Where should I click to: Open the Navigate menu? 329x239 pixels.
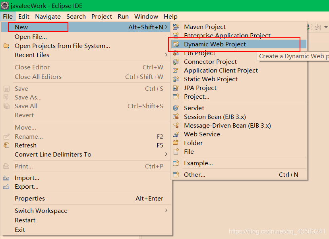(x=48, y=17)
